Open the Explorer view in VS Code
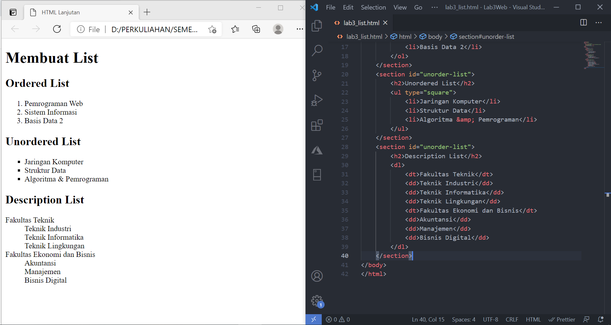 pyautogui.click(x=317, y=26)
